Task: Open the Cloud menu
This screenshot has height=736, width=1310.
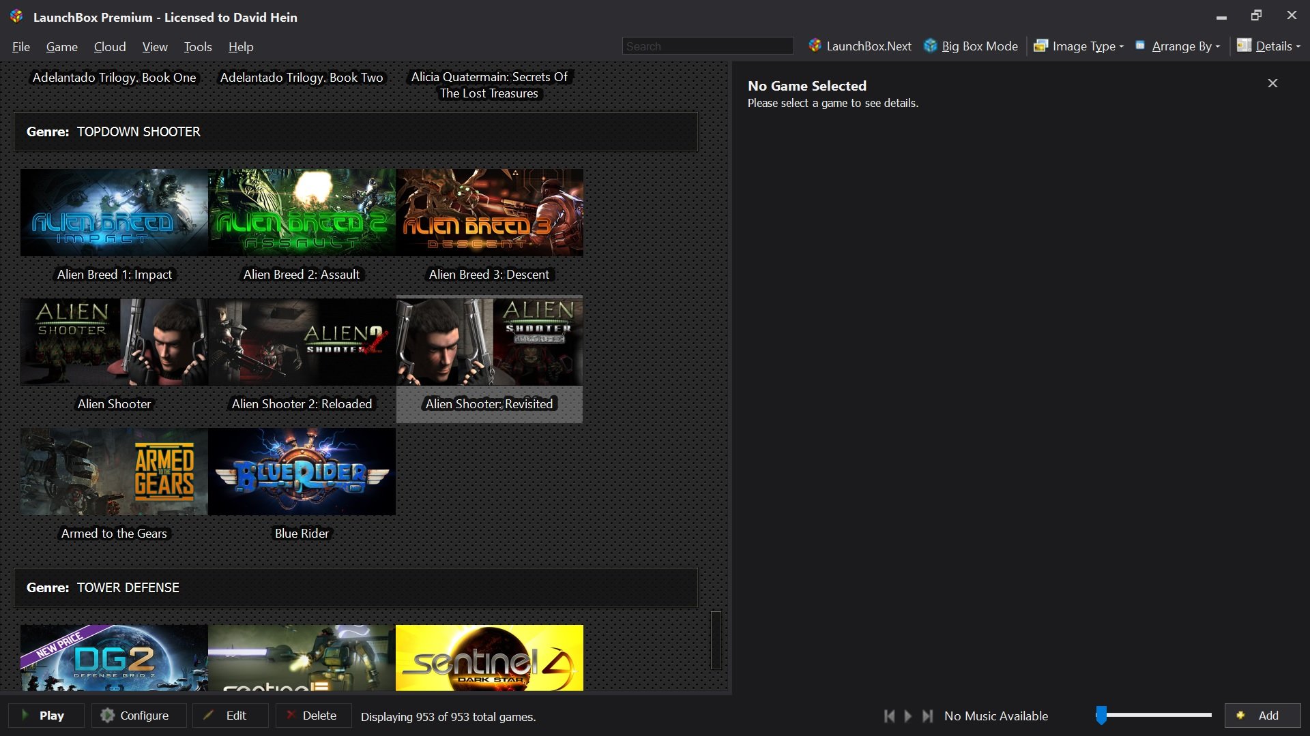Action: (x=110, y=46)
